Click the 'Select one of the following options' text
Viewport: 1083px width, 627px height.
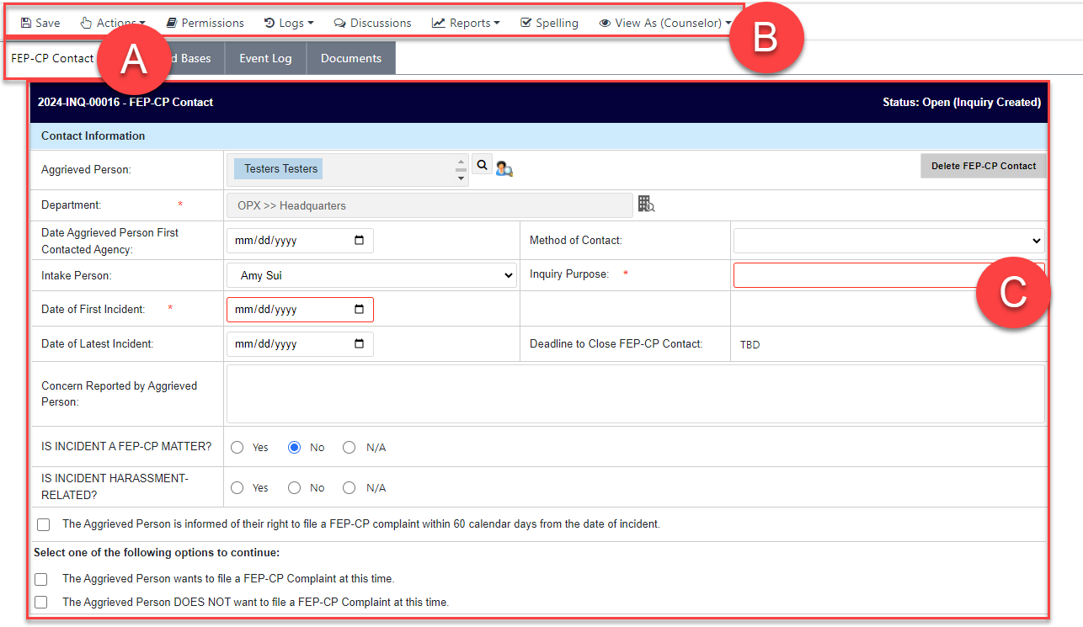(x=157, y=553)
